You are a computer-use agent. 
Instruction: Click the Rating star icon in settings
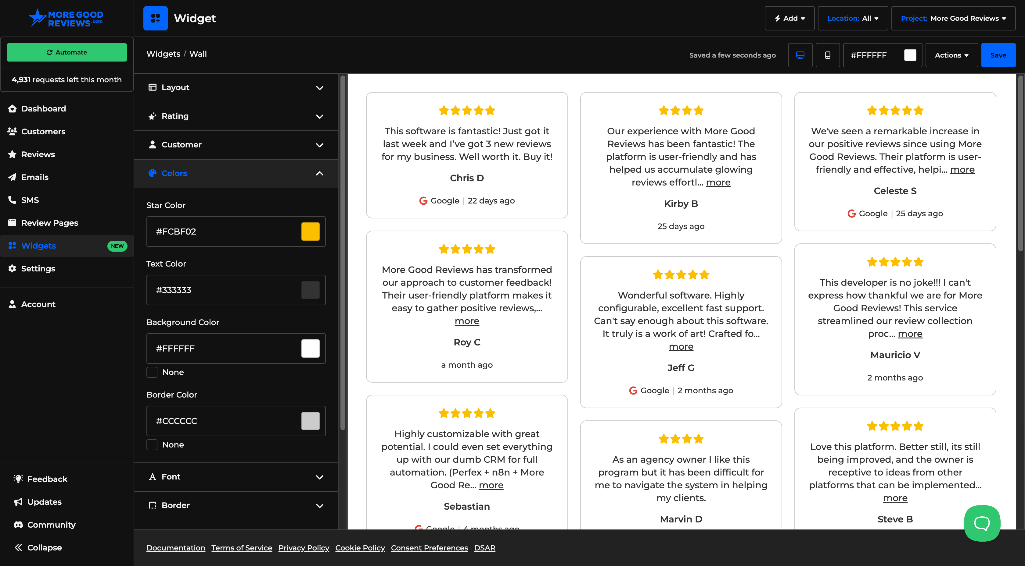pos(153,116)
